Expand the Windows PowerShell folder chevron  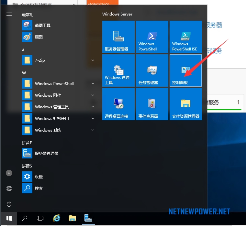(93, 83)
